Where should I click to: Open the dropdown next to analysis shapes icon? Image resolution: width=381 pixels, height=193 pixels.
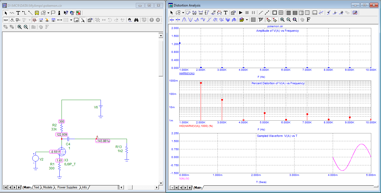coord(183,13)
